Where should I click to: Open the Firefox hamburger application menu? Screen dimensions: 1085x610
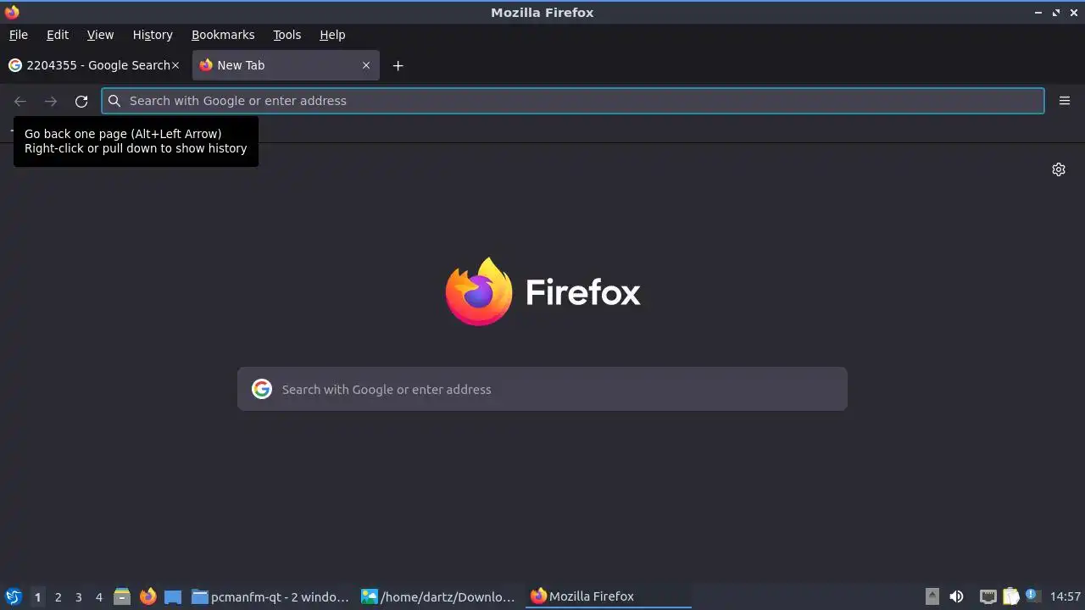[1065, 101]
